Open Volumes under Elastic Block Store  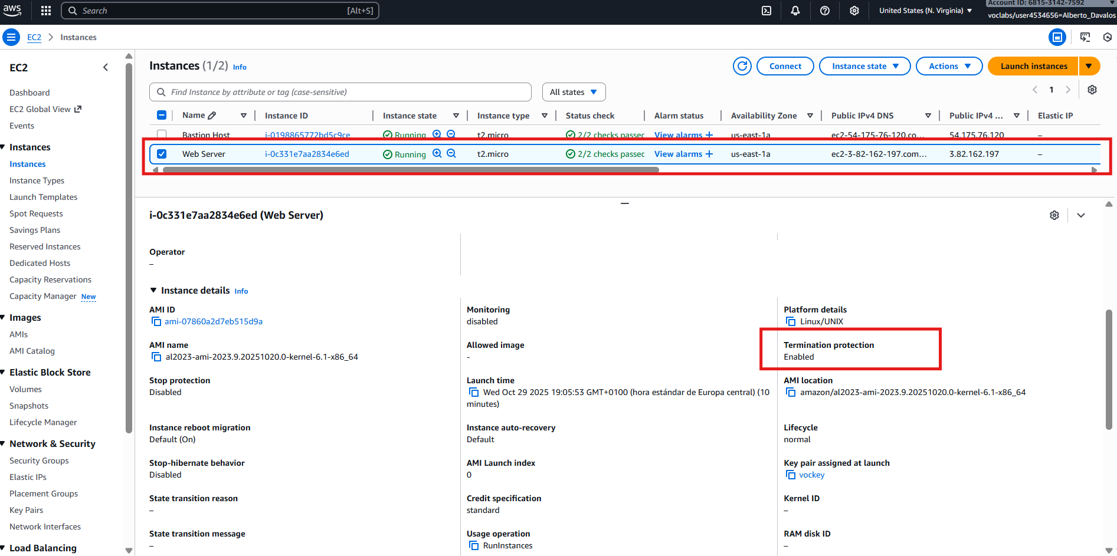(25, 389)
